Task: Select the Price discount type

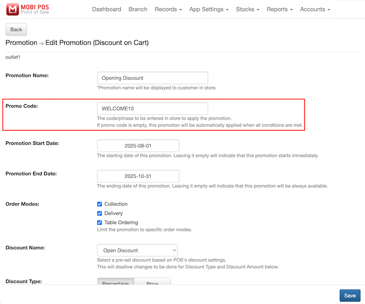Action: [x=153, y=282]
